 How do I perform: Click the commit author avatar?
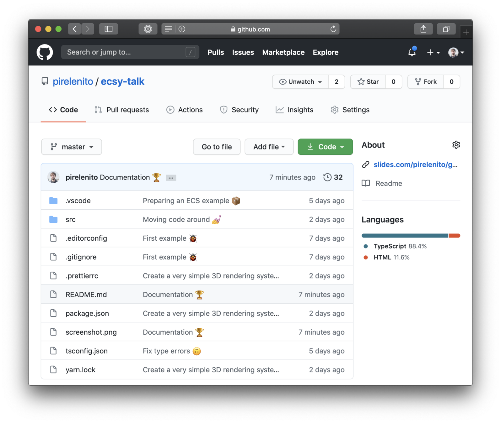coord(54,177)
